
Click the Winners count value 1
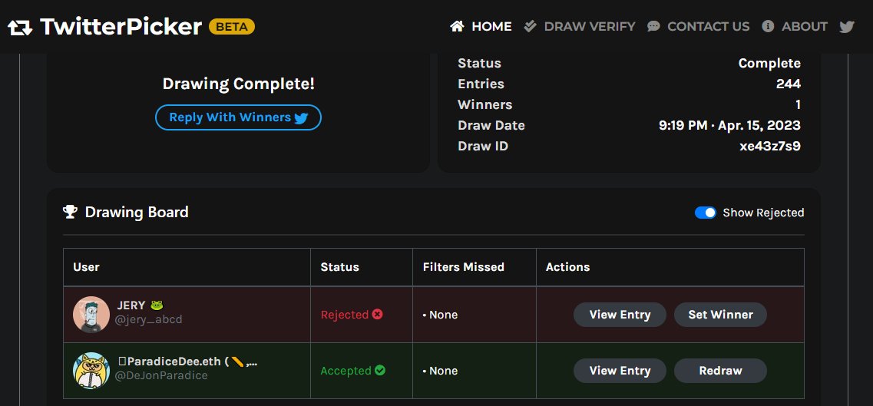[x=798, y=104]
